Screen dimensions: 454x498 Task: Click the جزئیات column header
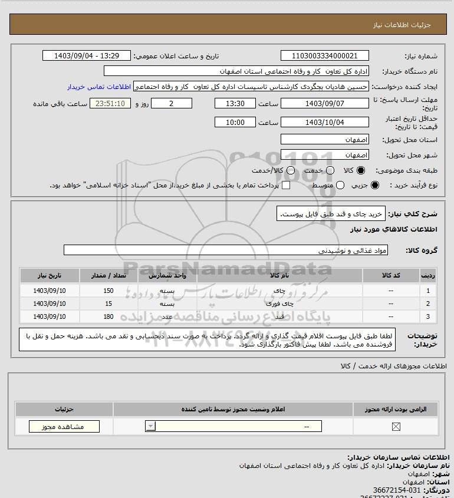click(x=64, y=409)
